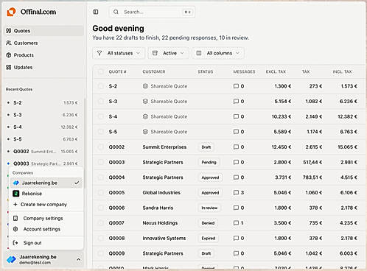
Task: Choose Sign out from the menu
Action: (46, 243)
